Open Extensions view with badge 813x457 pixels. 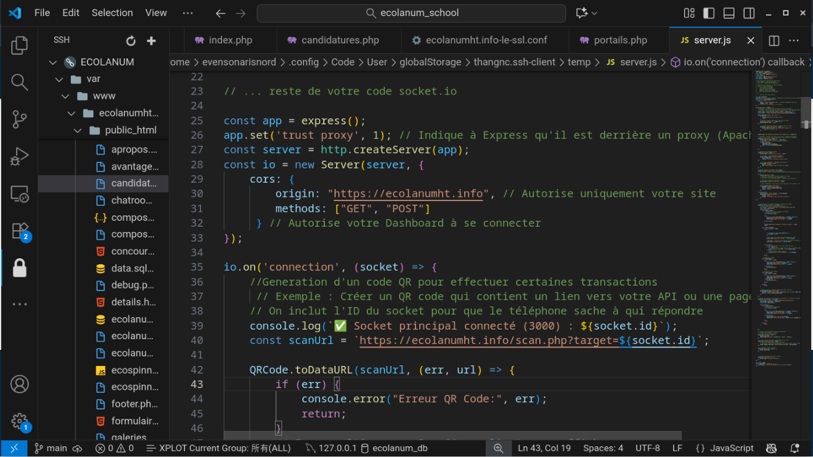(20, 231)
